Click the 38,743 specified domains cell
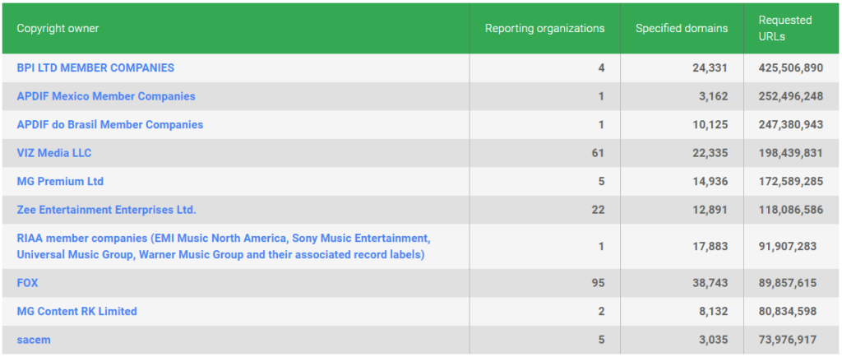 [682, 283]
